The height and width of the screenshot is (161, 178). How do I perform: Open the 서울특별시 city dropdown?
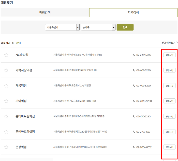pos(62,27)
